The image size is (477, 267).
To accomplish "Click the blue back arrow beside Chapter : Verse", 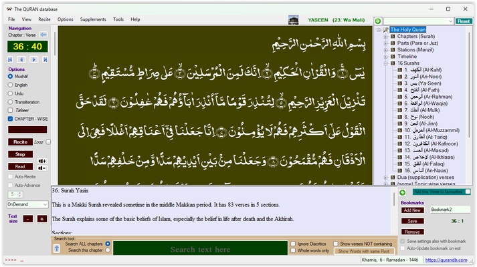I will [43, 35].
